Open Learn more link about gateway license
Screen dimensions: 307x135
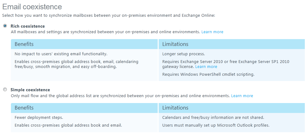(206, 66)
